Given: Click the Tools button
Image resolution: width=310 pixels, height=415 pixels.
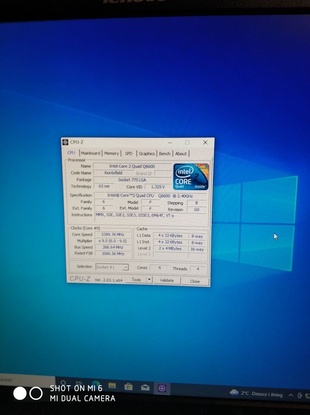Looking at the screenshot, I should pos(136,280).
